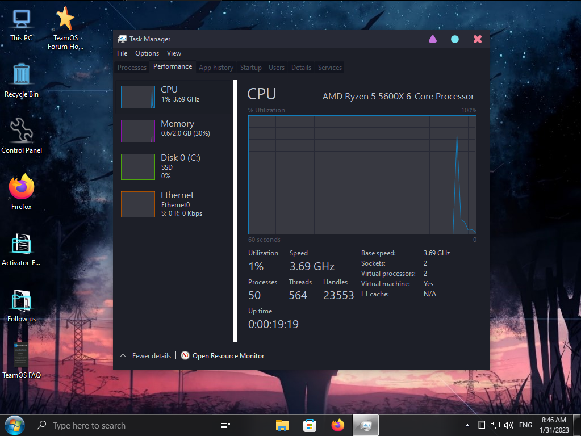Open Microsoft Store from the taskbar
This screenshot has height=436, width=581.
pos(310,425)
